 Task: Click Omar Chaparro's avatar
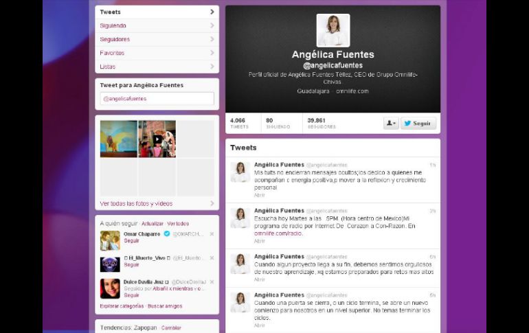(x=110, y=240)
